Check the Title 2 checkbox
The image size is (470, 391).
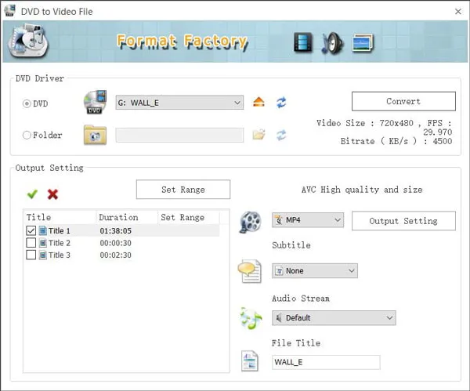[x=31, y=243]
